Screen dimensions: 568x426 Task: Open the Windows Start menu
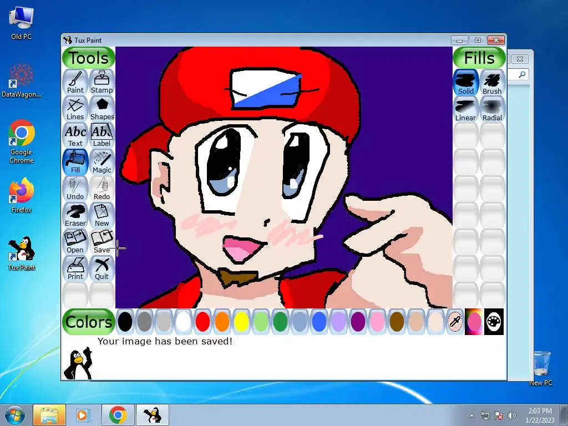[x=15, y=415]
